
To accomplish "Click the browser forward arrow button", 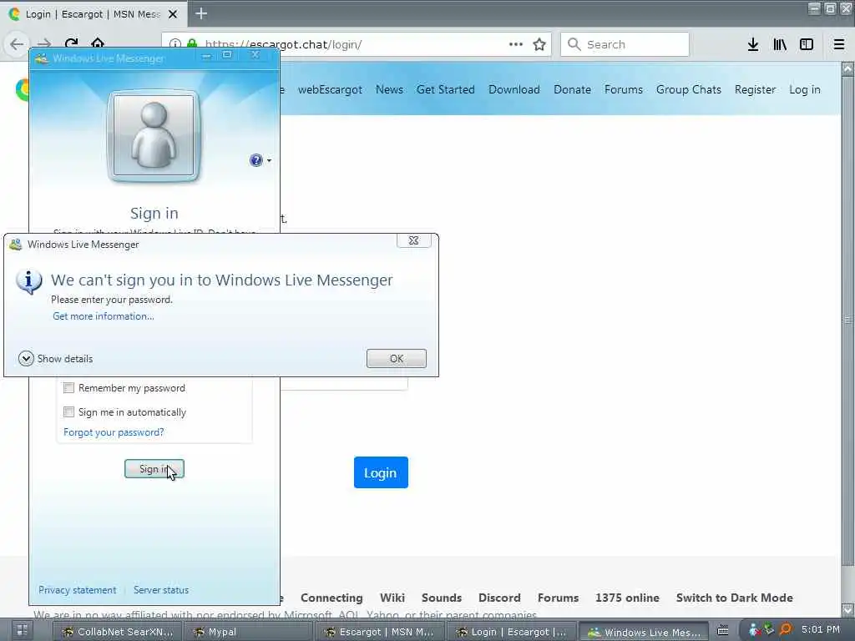I will coord(44,43).
